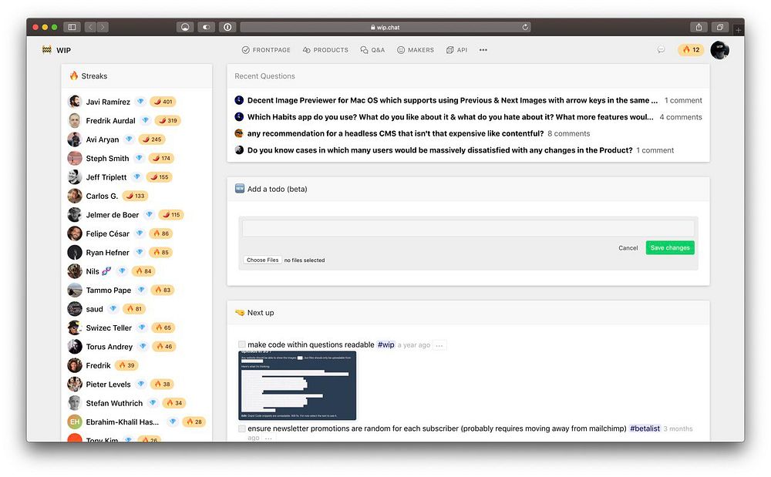This screenshot has width=771, height=477.
Task: Open the 'massively dissatisfied' product changes question
Action: tap(439, 150)
